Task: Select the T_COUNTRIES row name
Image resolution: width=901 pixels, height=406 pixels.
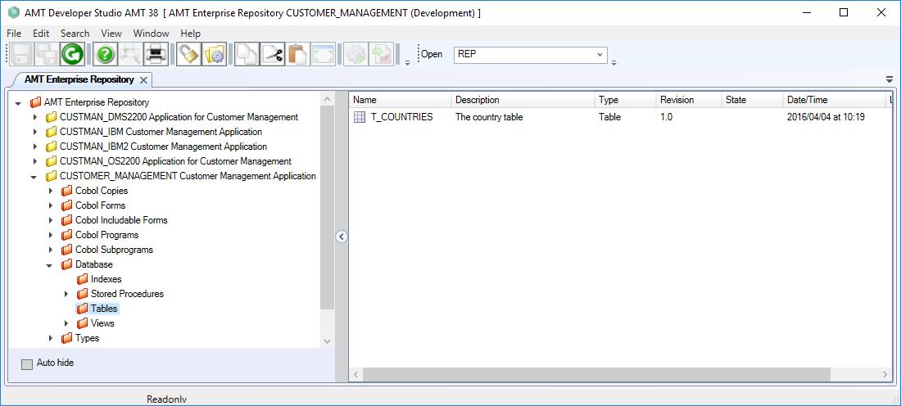Action: 401,117
